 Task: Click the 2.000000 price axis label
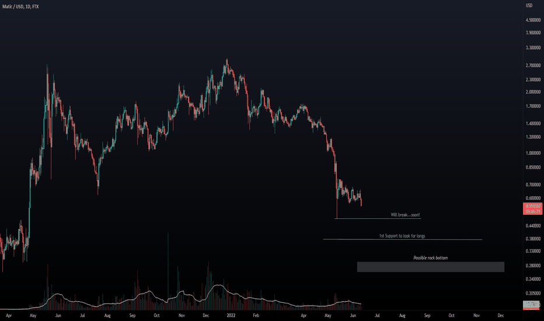tap(533, 92)
